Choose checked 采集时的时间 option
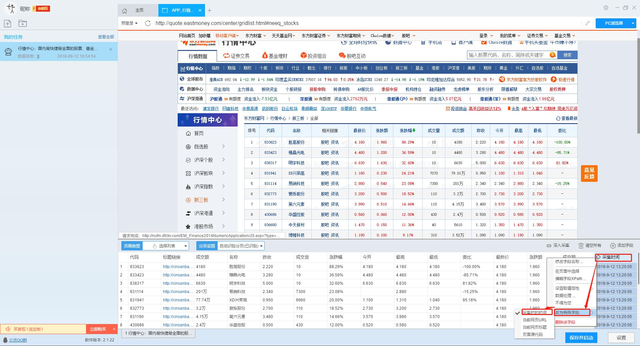Viewport: 640px width, 346px height. pos(535,313)
